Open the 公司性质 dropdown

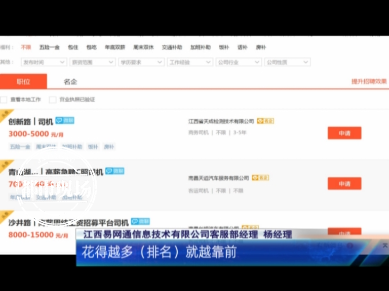click(287, 62)
